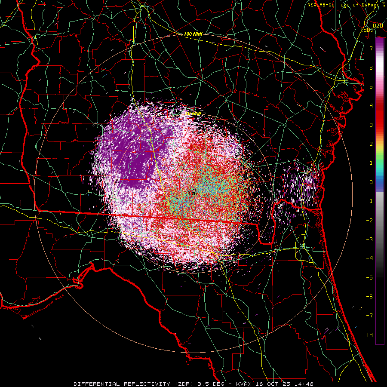Select the 4 dB scale label
Viewport: 387px width, 387px height.
point(371,106)
